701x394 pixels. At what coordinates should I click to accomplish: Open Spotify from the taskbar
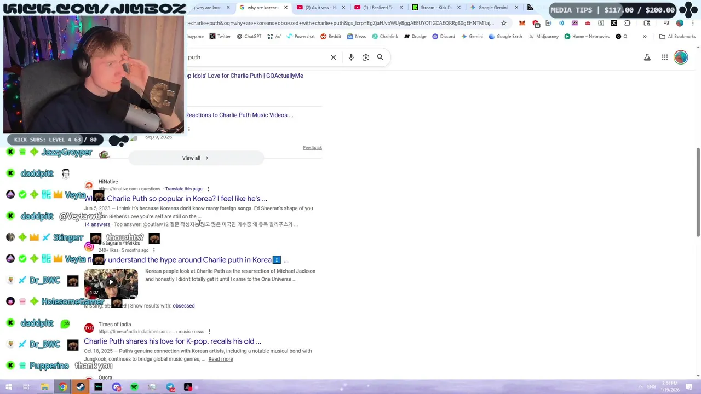point(134,387)
